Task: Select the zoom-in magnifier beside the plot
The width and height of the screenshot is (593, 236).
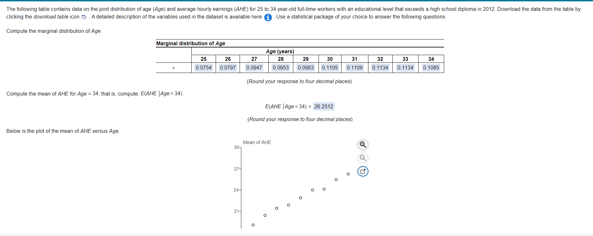Action: coord(362,145)
